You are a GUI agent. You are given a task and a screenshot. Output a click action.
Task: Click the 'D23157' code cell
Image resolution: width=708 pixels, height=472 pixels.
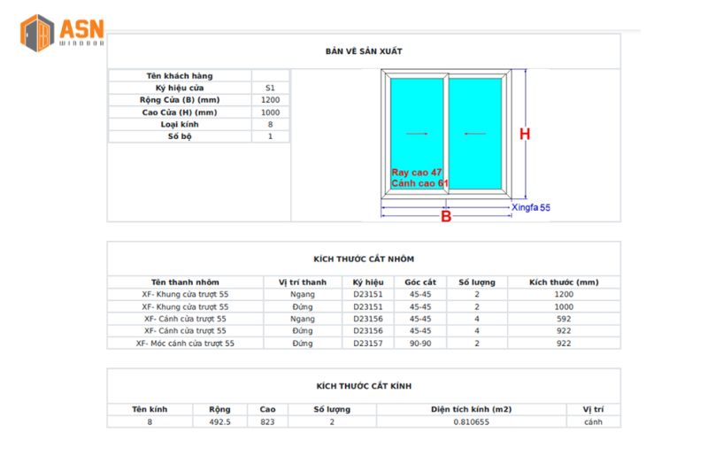coord(368,344)
